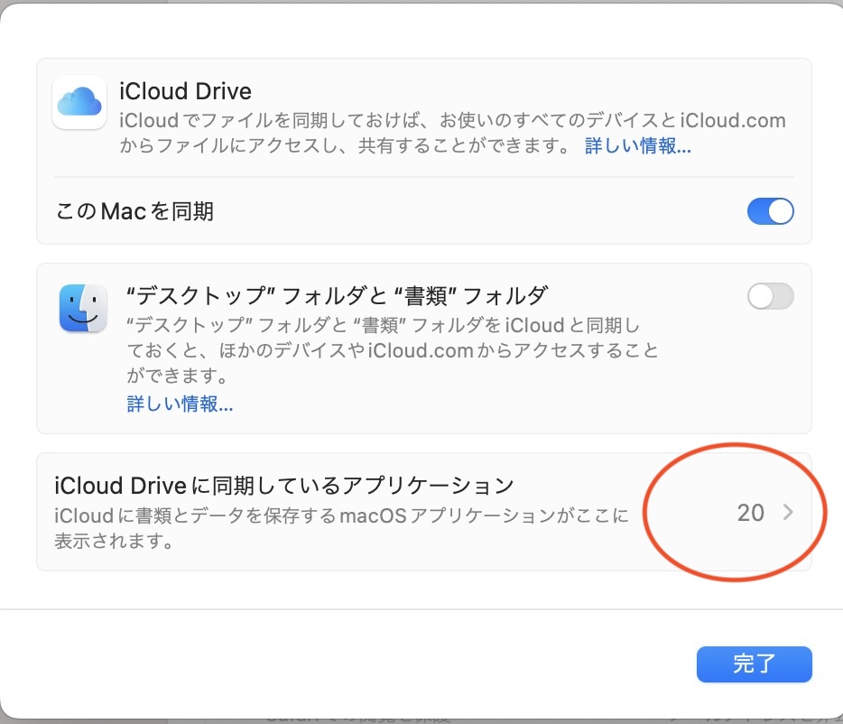
Task: Turn off 'このMacを同期' switch
Action: point(770,211)
